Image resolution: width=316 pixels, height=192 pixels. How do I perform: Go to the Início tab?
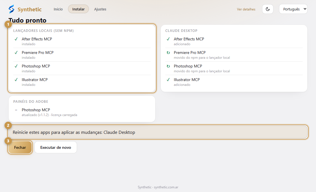[58, 9]
